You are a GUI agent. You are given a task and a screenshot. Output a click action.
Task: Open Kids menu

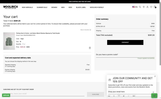pos(70,7)
